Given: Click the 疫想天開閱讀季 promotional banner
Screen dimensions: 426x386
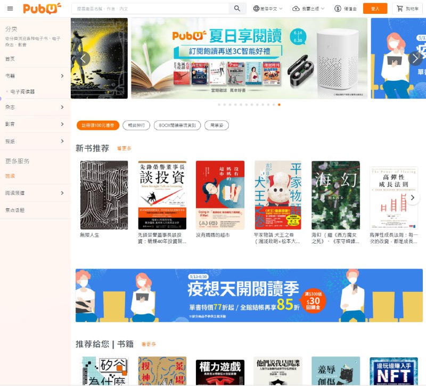Looking at the screenshot, I should coord(249,295).
